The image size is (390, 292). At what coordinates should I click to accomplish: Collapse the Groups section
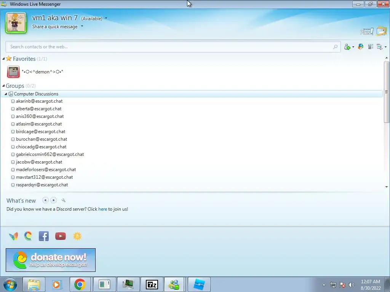coord(3,86)
